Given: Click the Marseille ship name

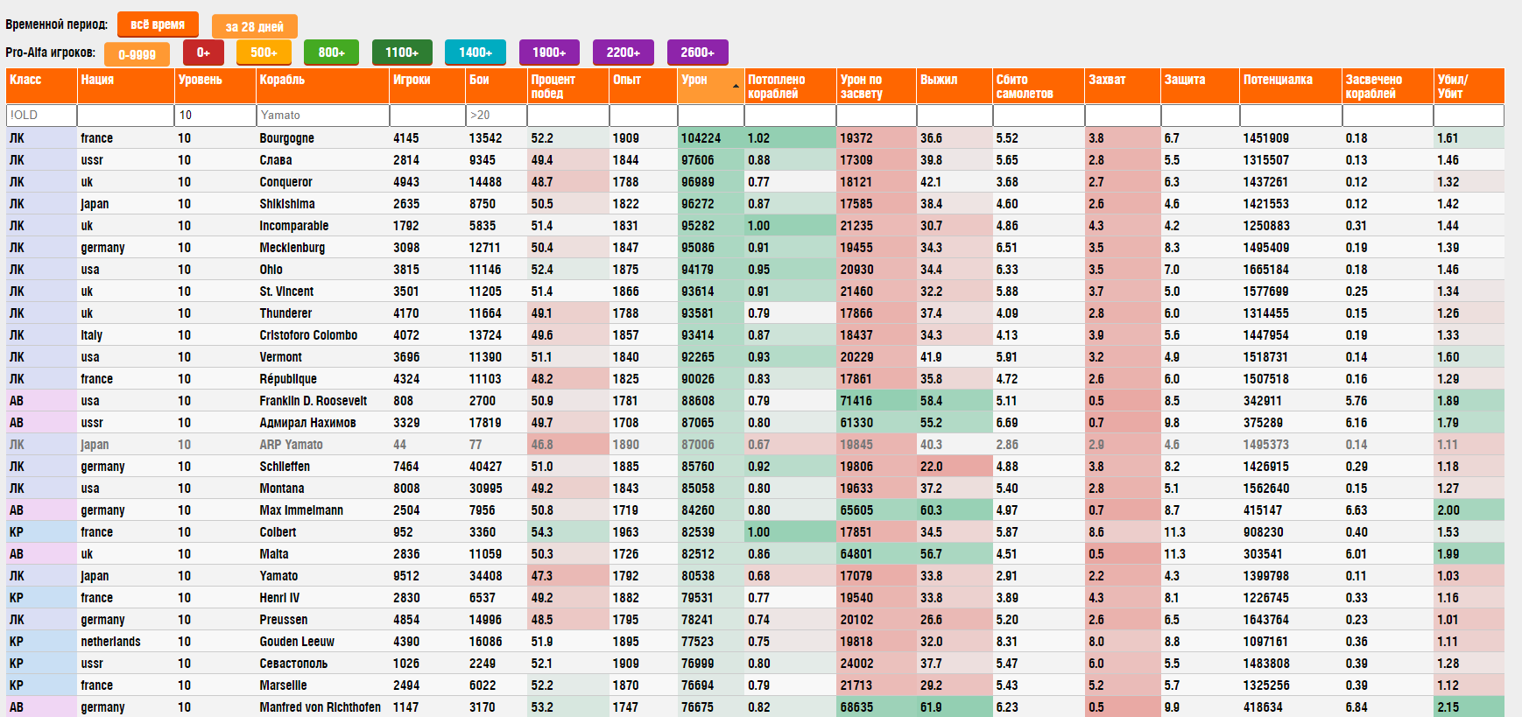Looking at the screenshot, I should pyautogui.click(x=283, y=685).
